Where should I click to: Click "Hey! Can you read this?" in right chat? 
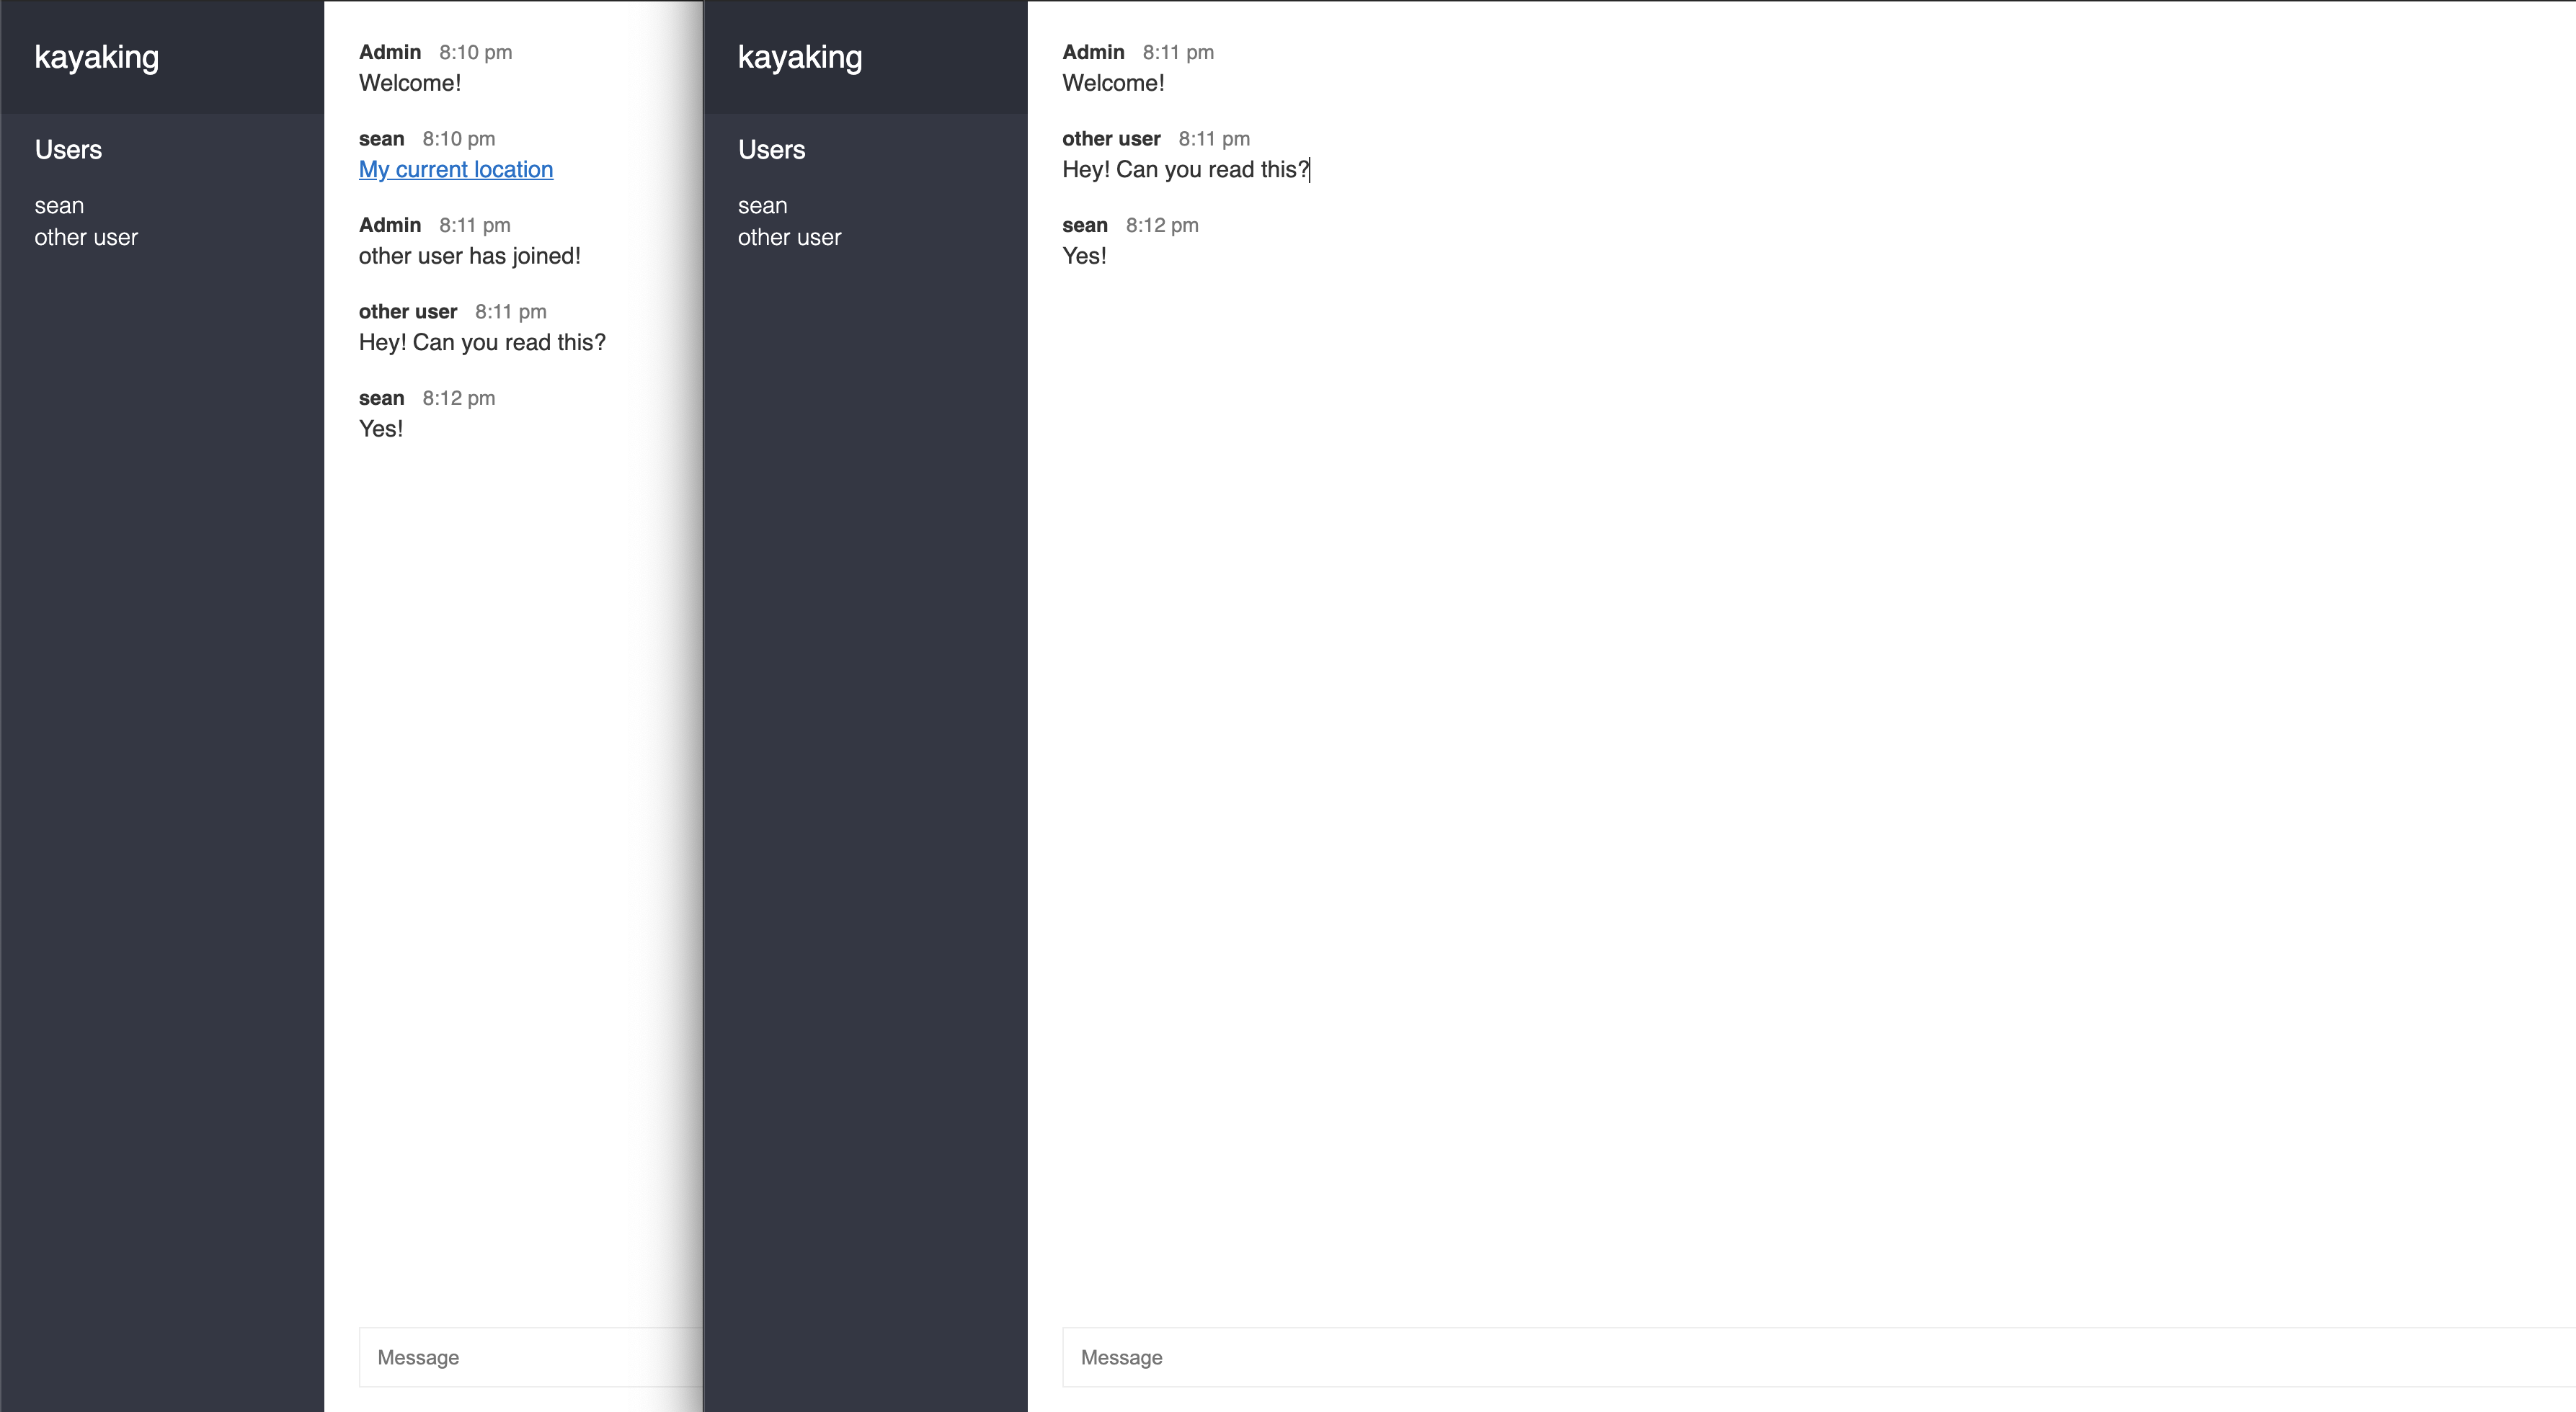pyautogui.click(x=1185, y=170)
